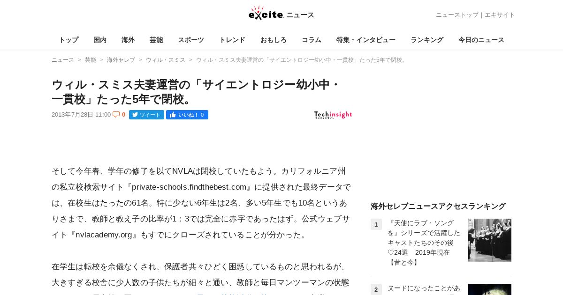The image size is (563, 295).
Task: Click paragraph starting 在学生は転校を余儀なくされ
Action: [202, 278]
